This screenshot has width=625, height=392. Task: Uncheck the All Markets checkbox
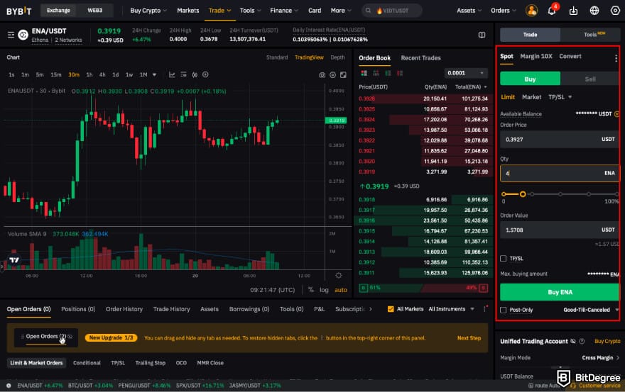coord(391,309)
